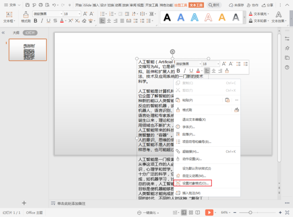Choose 超链接(H)... in the context menu
This screenshot has height=217, width=293.
(191, 152)
